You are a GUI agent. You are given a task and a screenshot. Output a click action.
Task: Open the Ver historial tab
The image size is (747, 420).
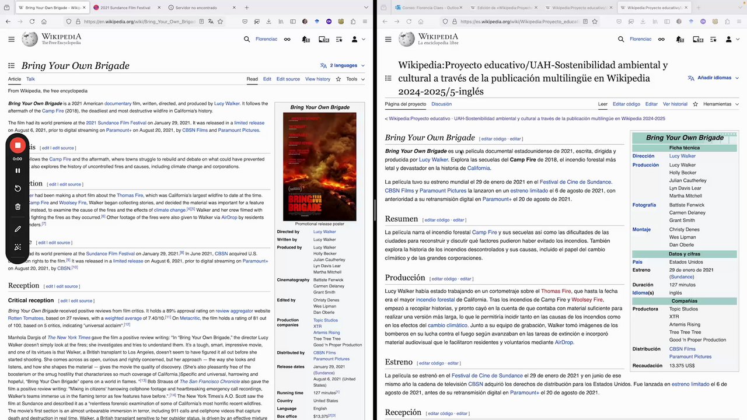click(675, 104)
